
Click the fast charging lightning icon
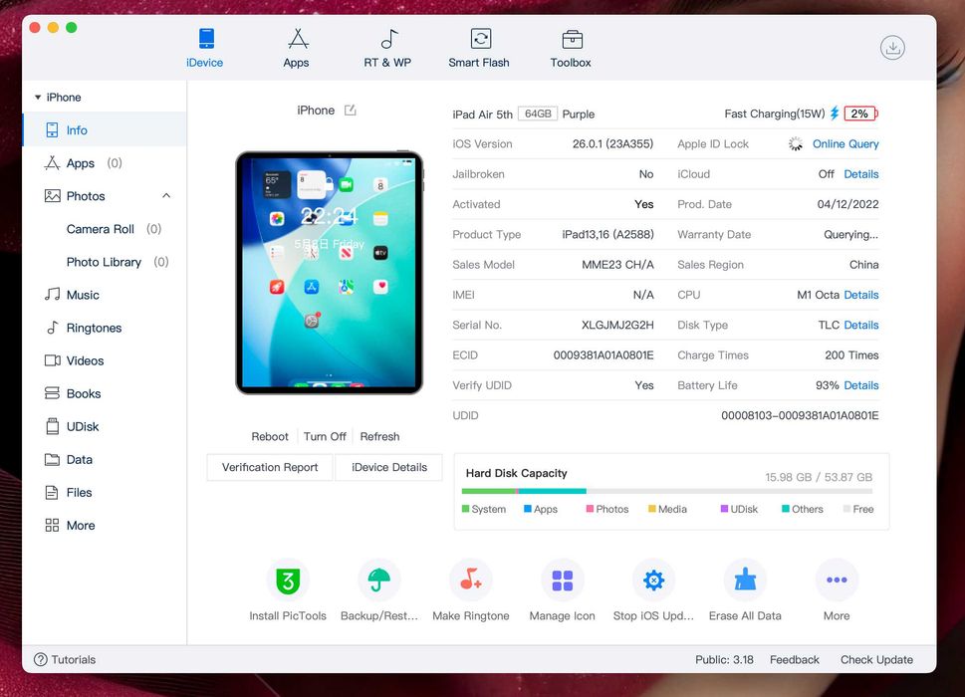click(835, 114)
